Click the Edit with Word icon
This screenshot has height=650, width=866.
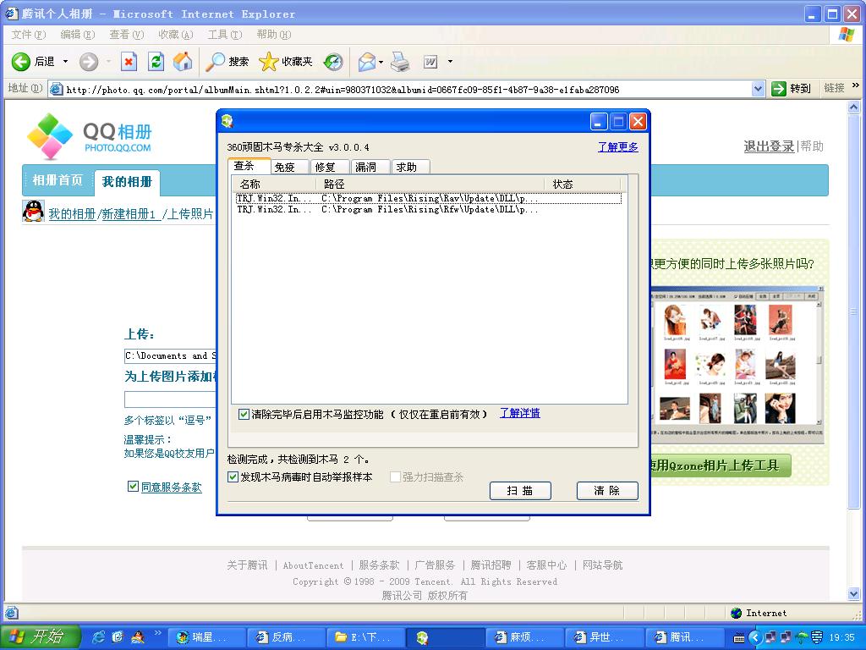(x=430, y=62)
